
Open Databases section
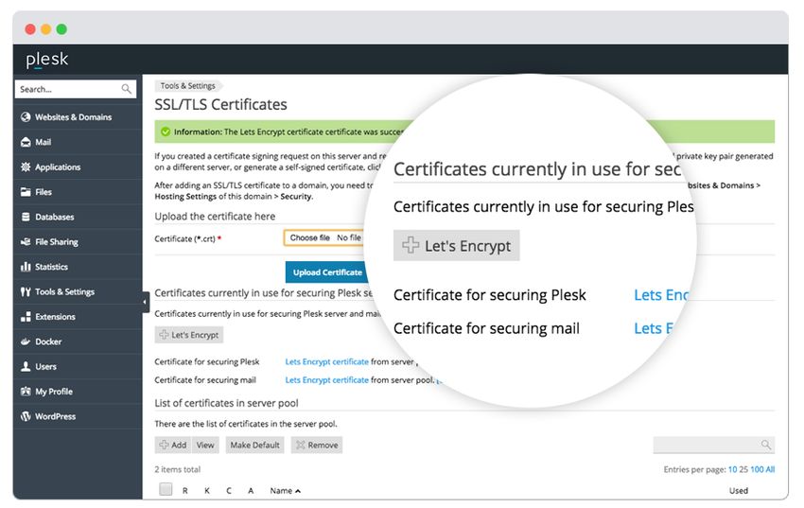tap(77, 217)
